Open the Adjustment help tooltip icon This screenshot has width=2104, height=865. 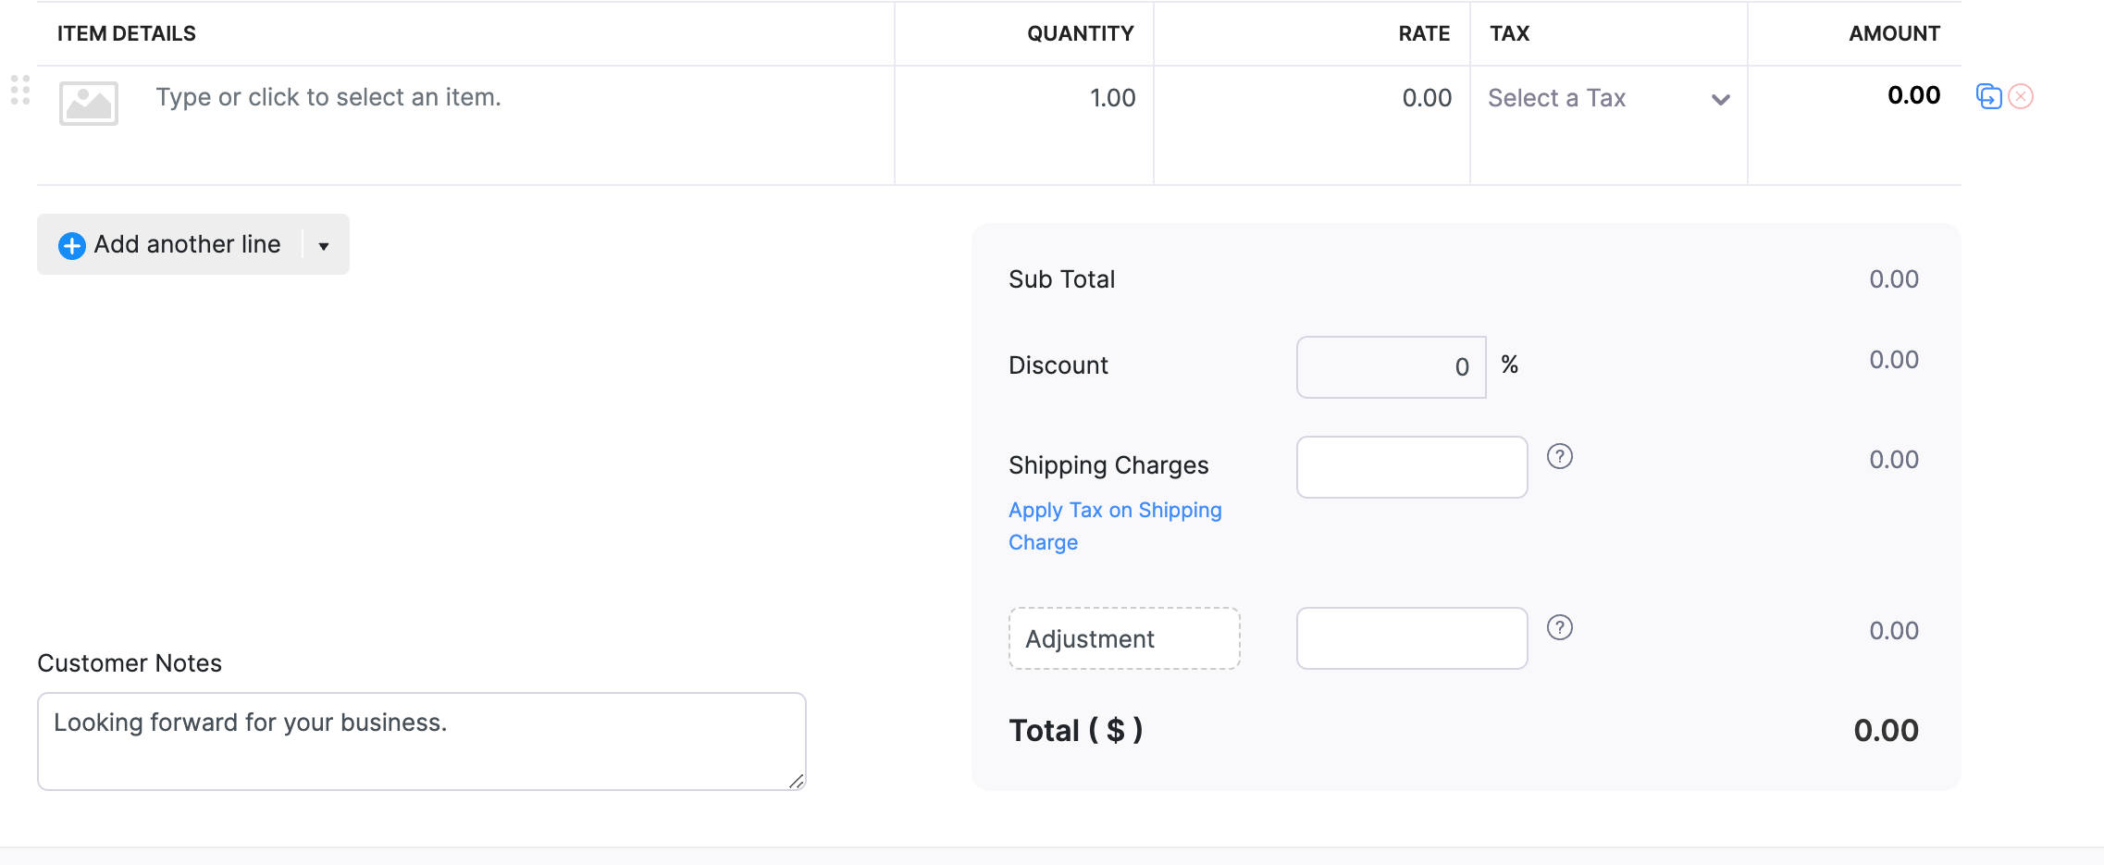(1560, 627)
